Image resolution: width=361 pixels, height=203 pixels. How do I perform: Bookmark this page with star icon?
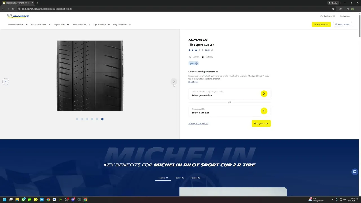(333, 9)
